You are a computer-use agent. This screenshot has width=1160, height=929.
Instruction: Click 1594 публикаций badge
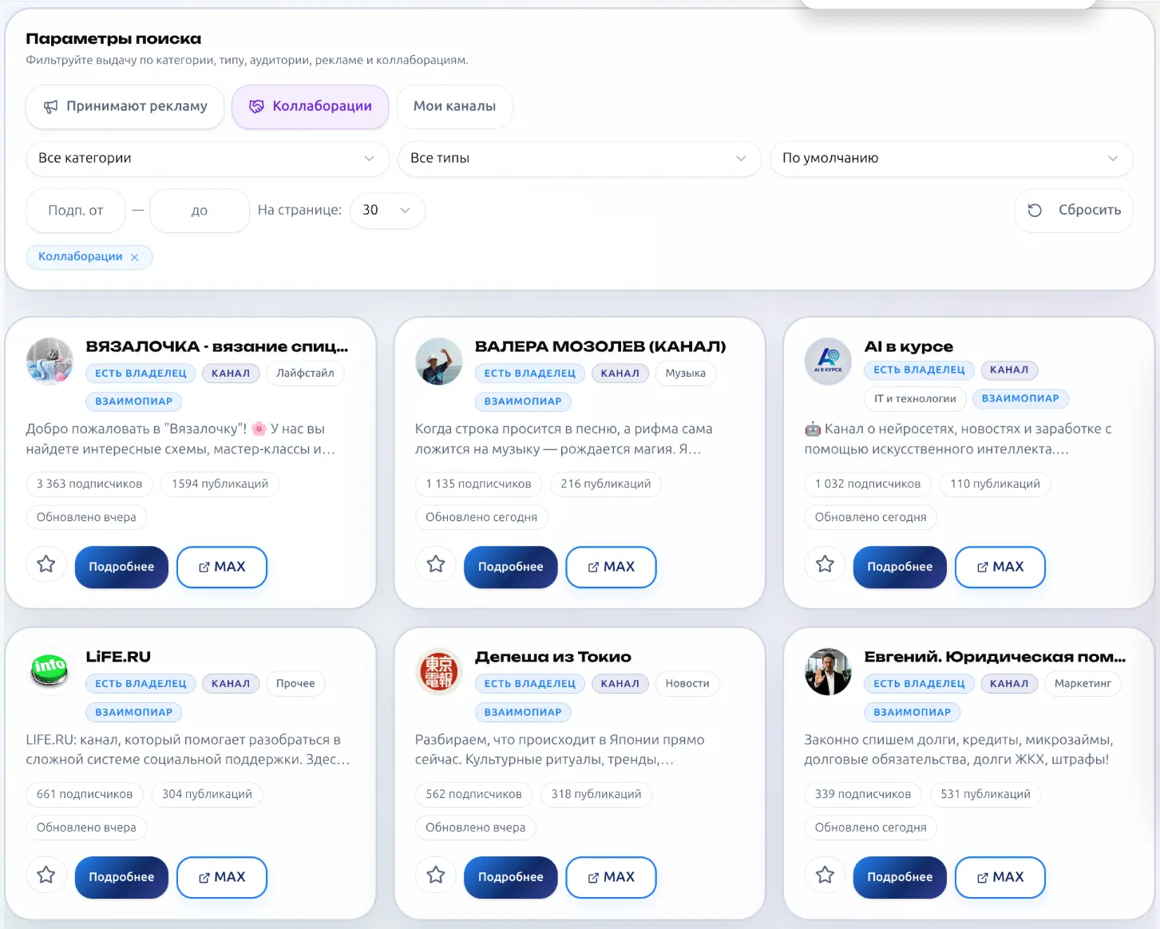tap(220, 484)
